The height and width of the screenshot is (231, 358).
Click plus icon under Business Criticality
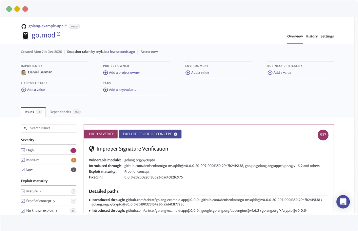coord(270,73)
